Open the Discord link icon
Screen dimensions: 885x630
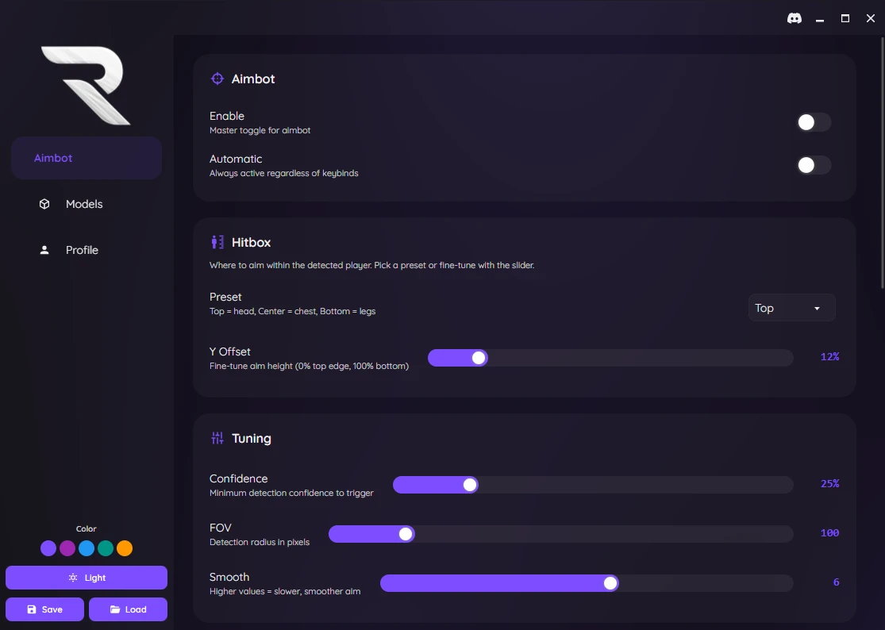coord(794,18)
